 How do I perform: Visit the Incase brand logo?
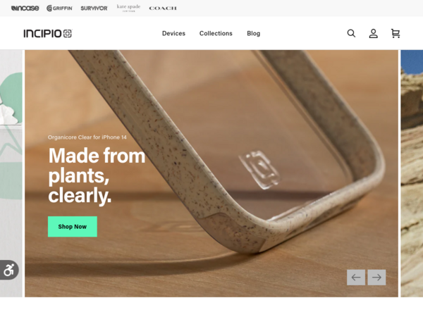click(x=25, y=8)
